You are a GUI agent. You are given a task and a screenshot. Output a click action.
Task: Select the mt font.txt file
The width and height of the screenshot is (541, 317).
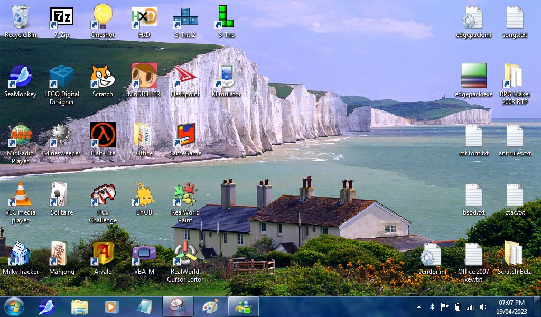473,135
